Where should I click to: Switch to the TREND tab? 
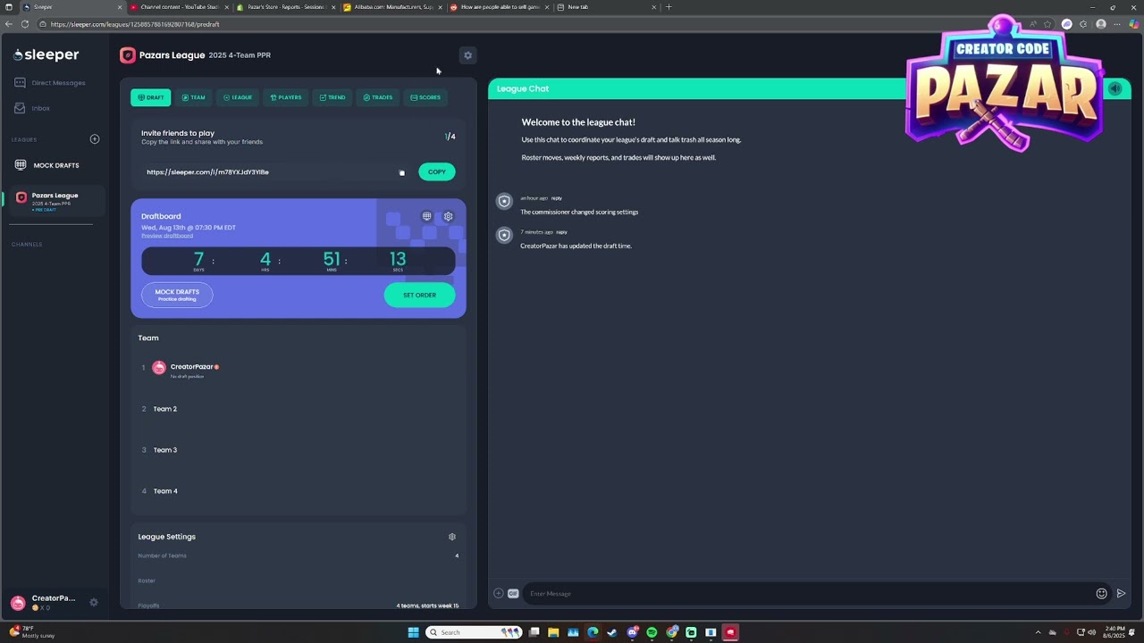point(332,97)
